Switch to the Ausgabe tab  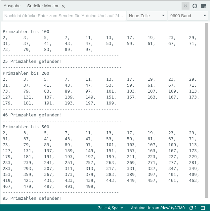point(12,6)
